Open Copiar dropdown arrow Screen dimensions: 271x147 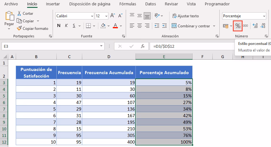[38, 21]
